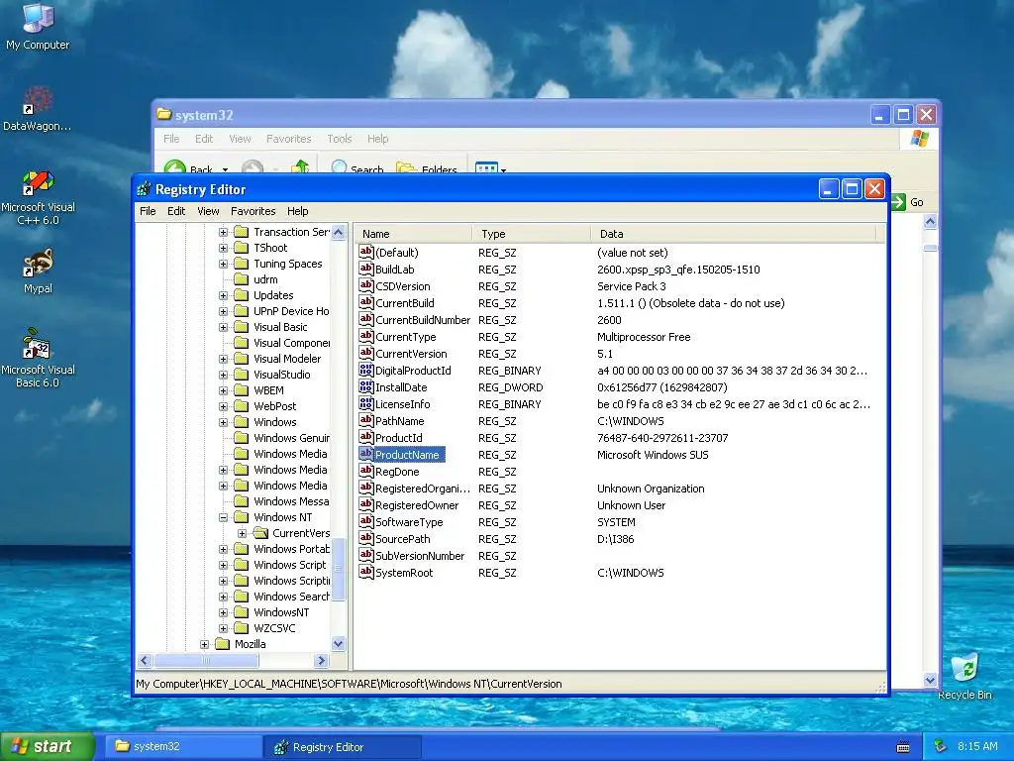
Task: Click the Folders button in system32 window
Action: coord(426,168)
